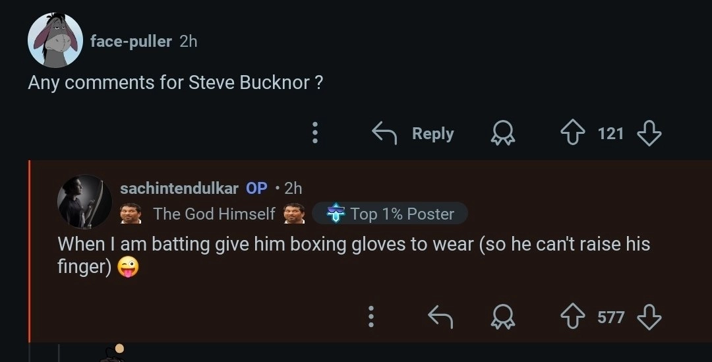Downvote sachintendulkar's boxing gloves reply
712x362 pixels.
649,318
